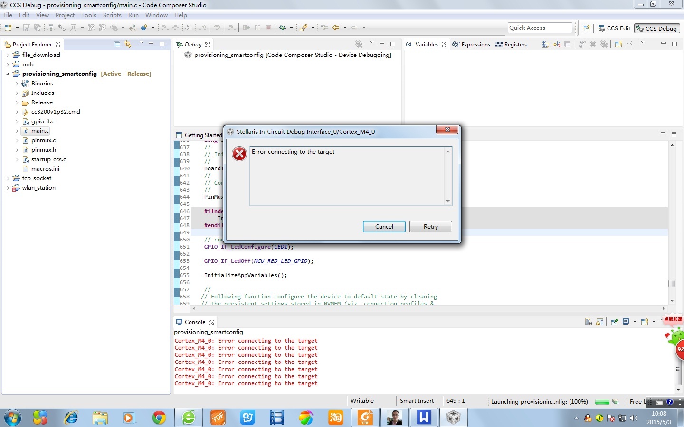Open the File menu
The image size is (684, 427).
[8, 15]
